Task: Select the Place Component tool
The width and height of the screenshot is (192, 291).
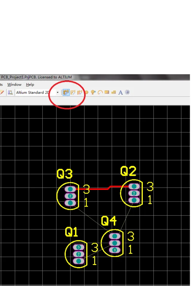Action: pyautogui.click(x=127, y=92)
